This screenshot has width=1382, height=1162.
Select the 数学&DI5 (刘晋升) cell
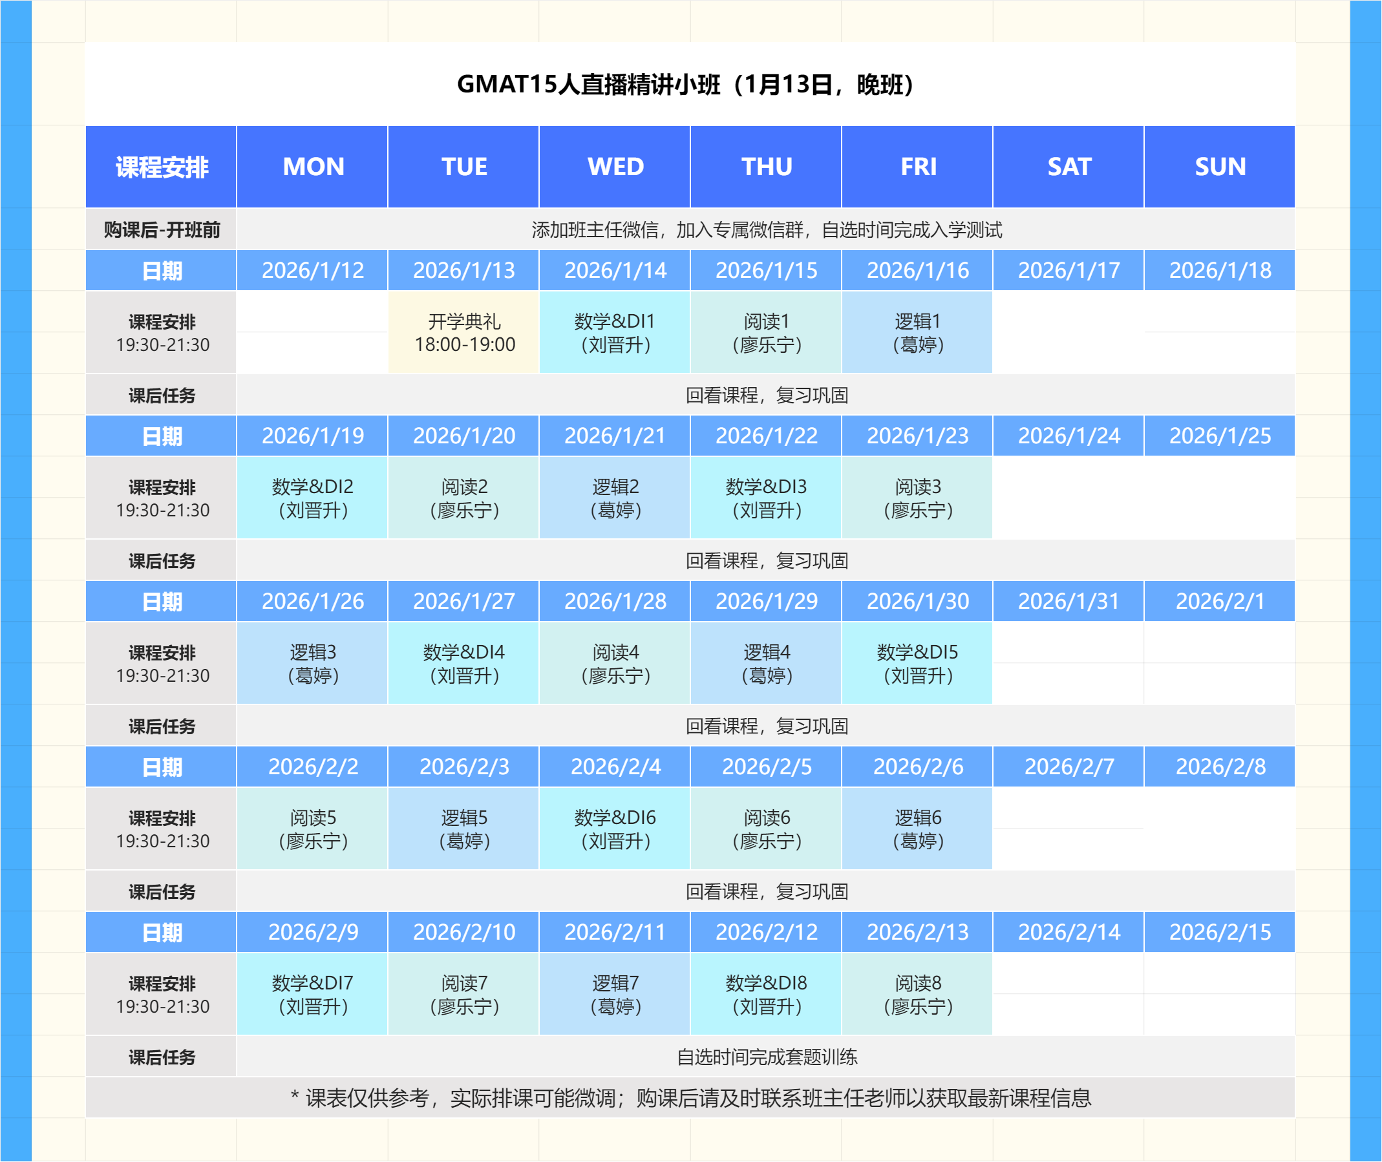[x=917, y=663]
